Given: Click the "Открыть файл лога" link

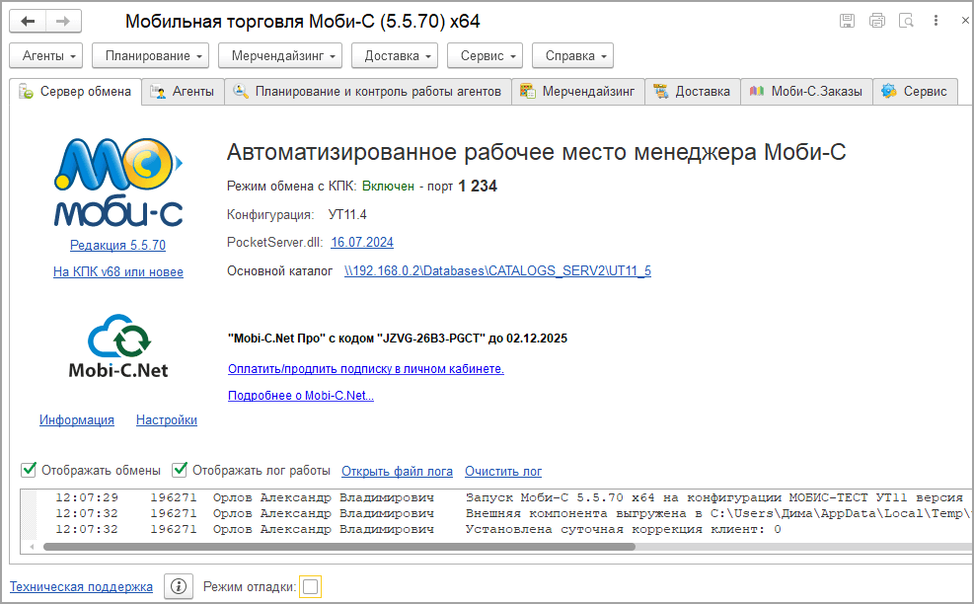Looking at the screenshot, I should [397, 472].
